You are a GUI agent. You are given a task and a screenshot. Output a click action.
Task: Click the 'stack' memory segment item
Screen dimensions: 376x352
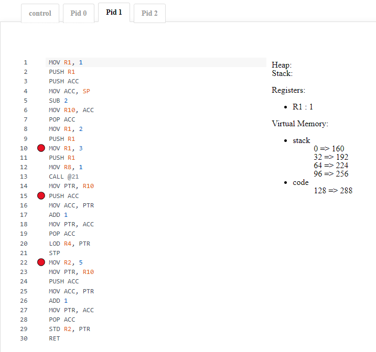tap(302, 140)
